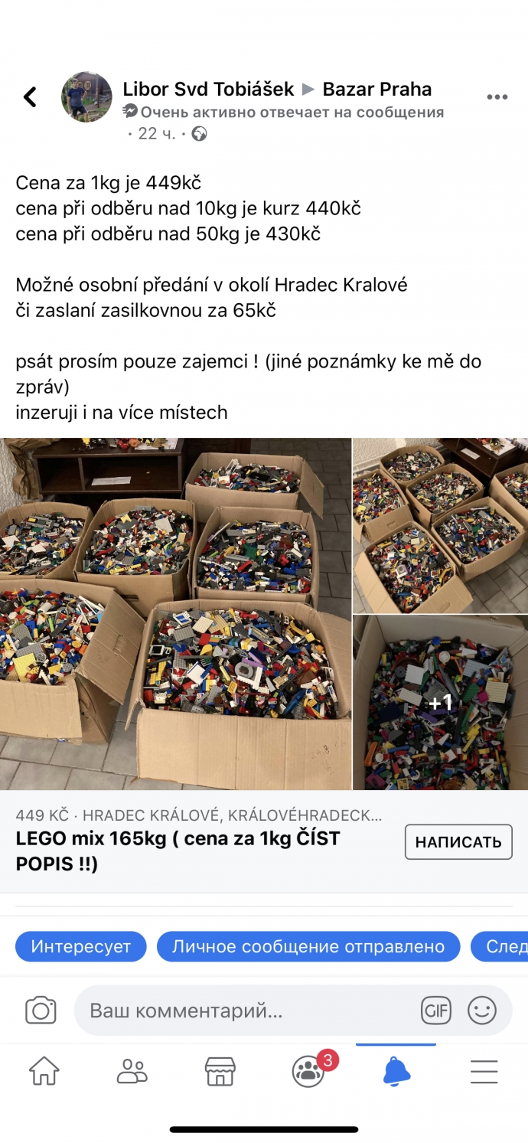Viewport: 528px width, 1143px height.
Task: Open the Notifications bell tab
Action: coord(396,1071)
